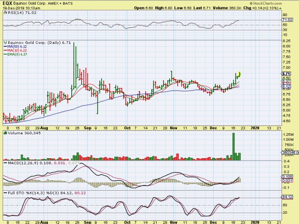299x224 pixels.
Task: Click the 2020 label on the price chart axis
Action: click(x=255, y=128)
